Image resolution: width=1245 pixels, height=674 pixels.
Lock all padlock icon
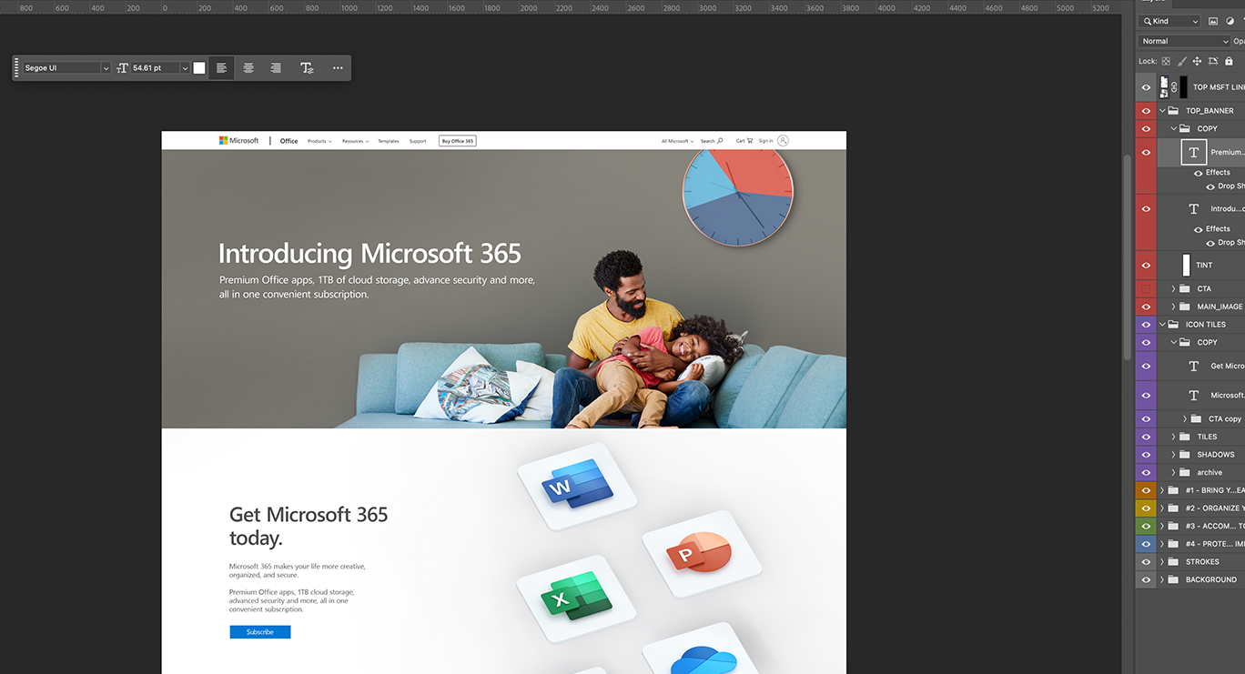(1229, 61)
